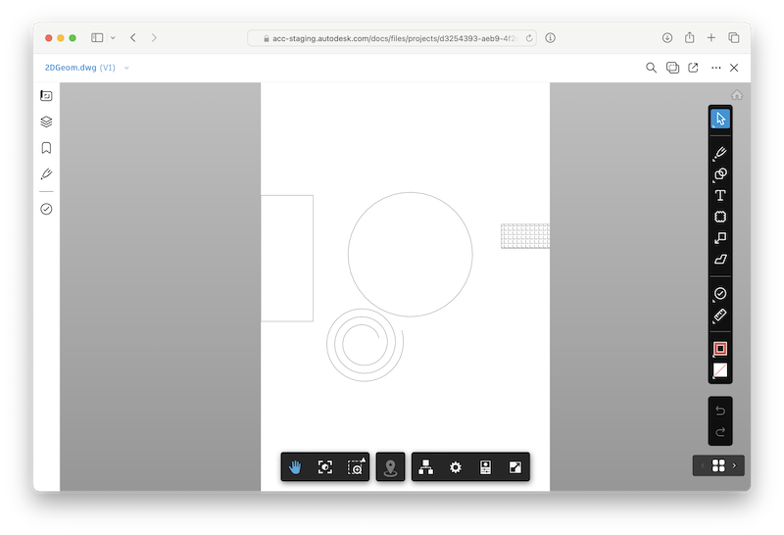Open the Bookmarks panel in left sidebar

click(46, 149)
